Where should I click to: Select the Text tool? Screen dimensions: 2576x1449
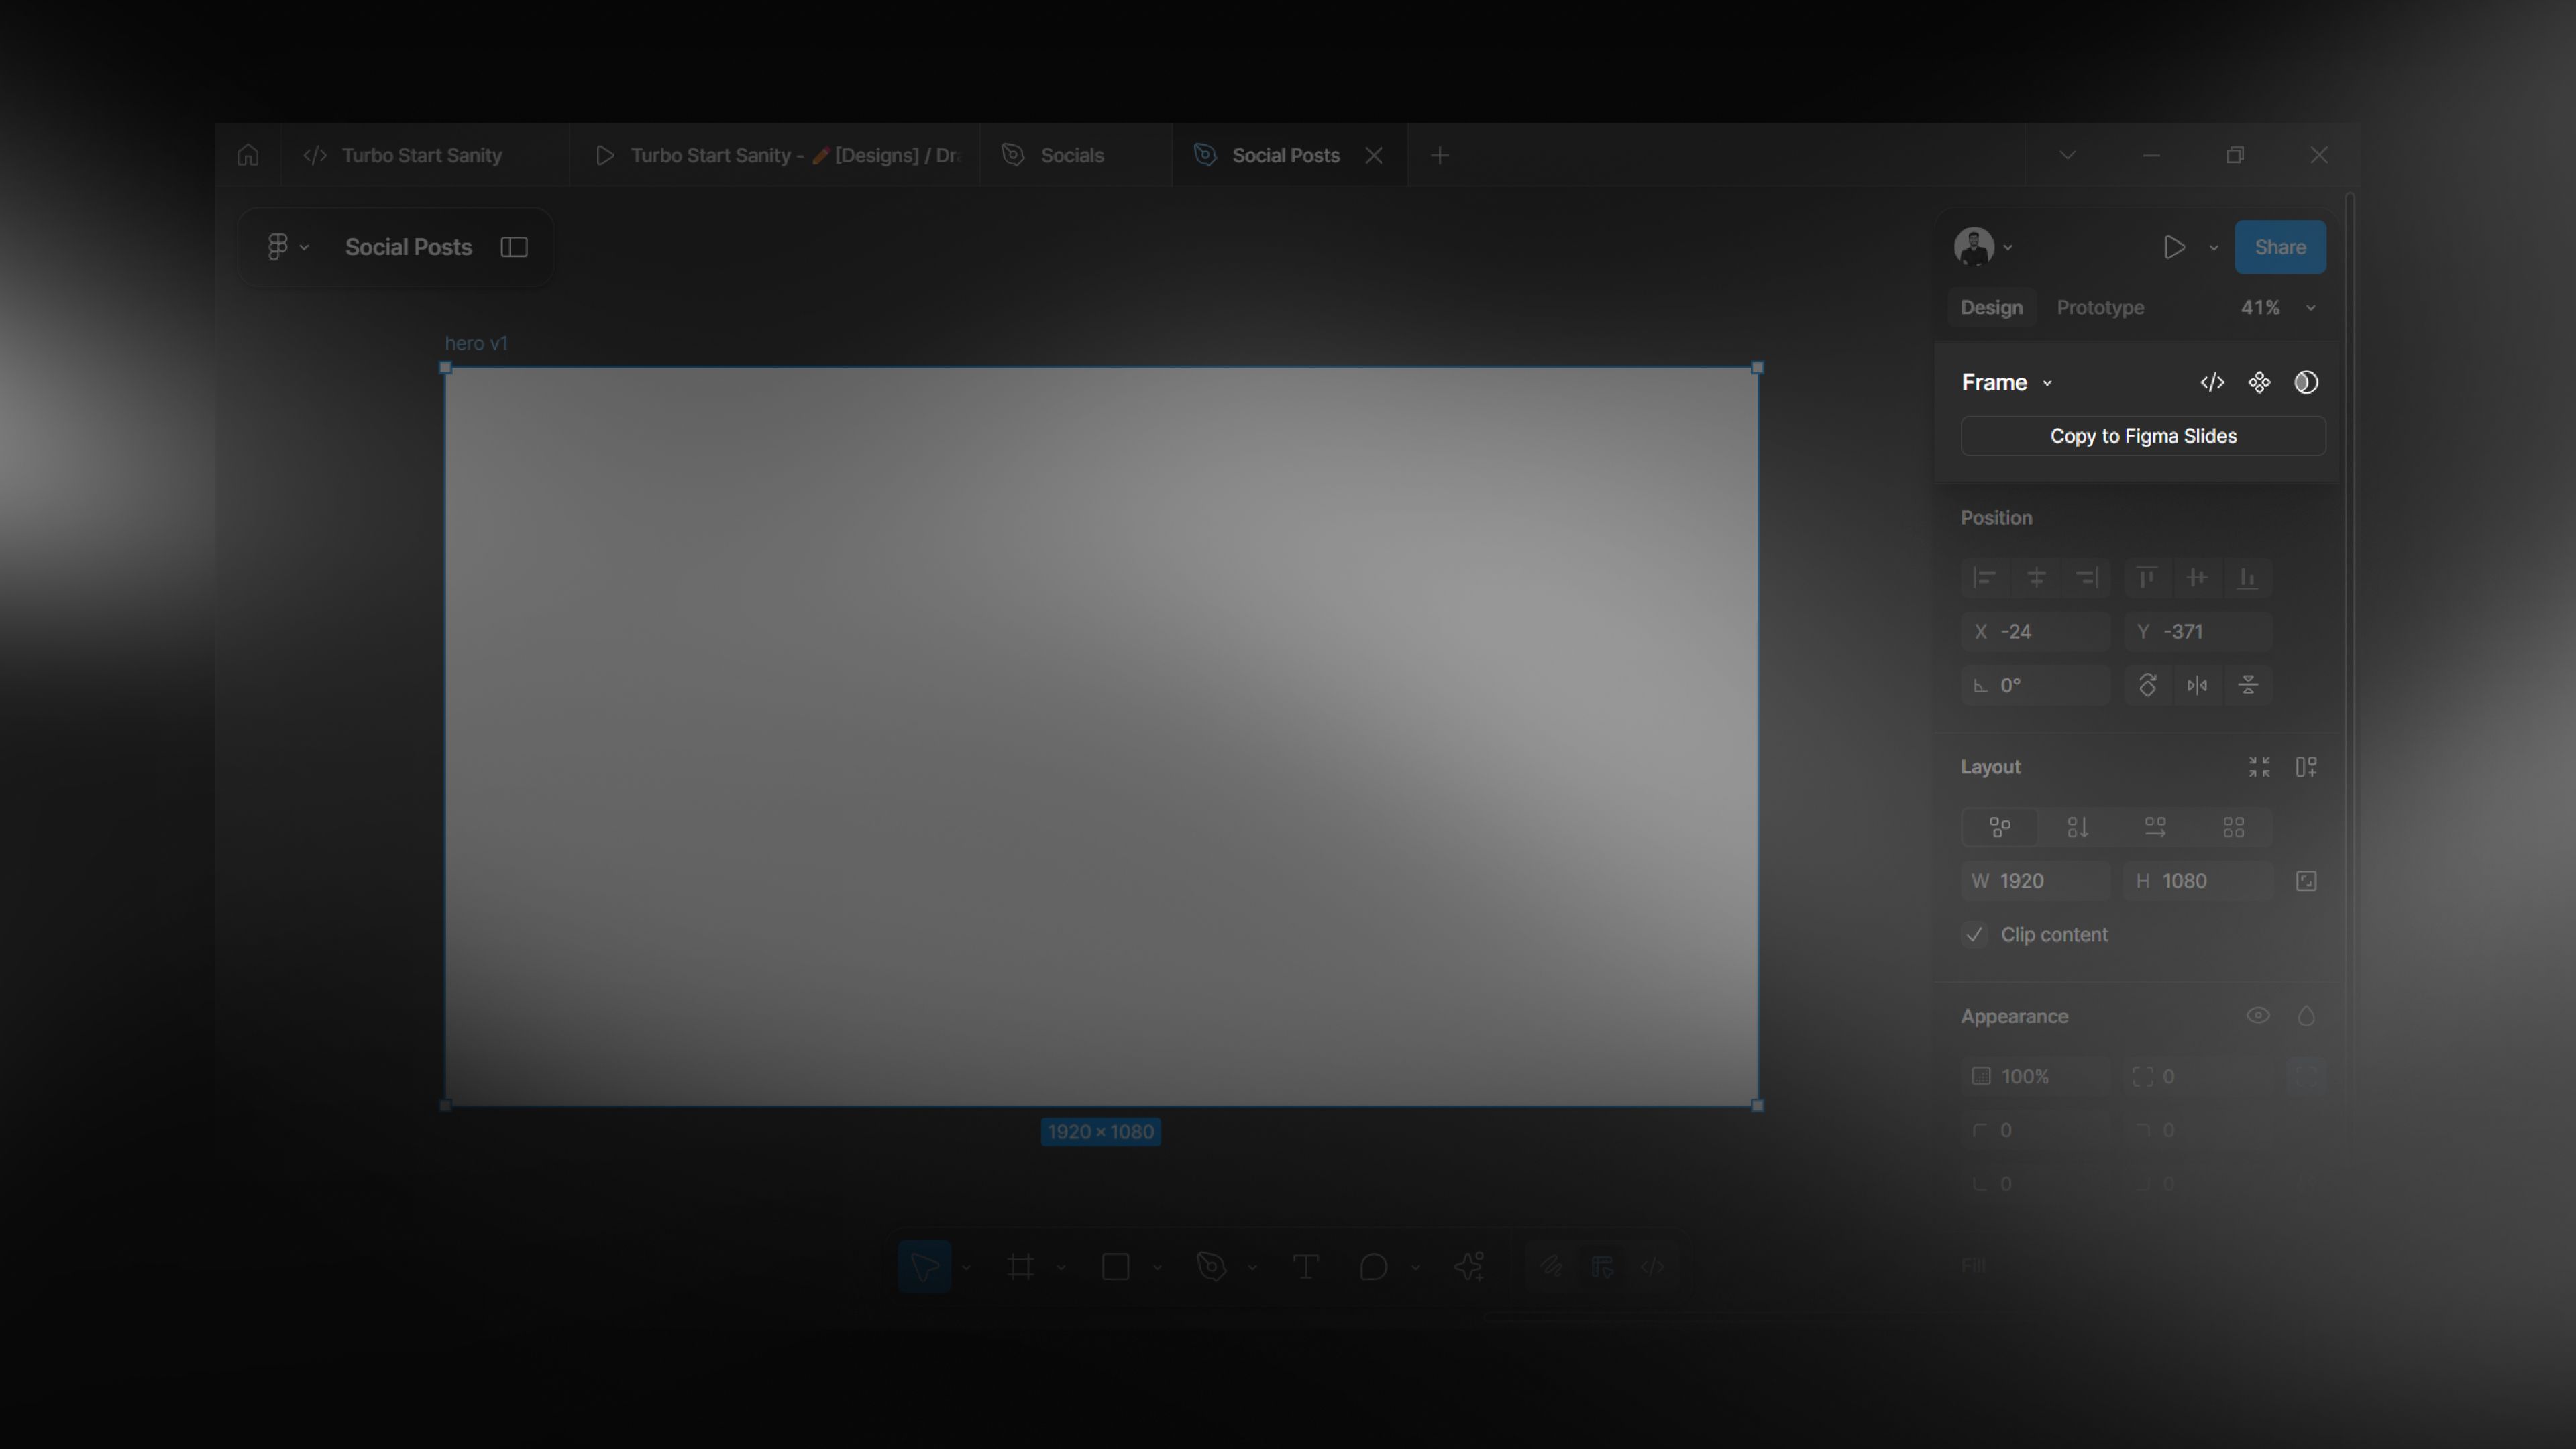pyautogui.click(x=1305, y=1267)
